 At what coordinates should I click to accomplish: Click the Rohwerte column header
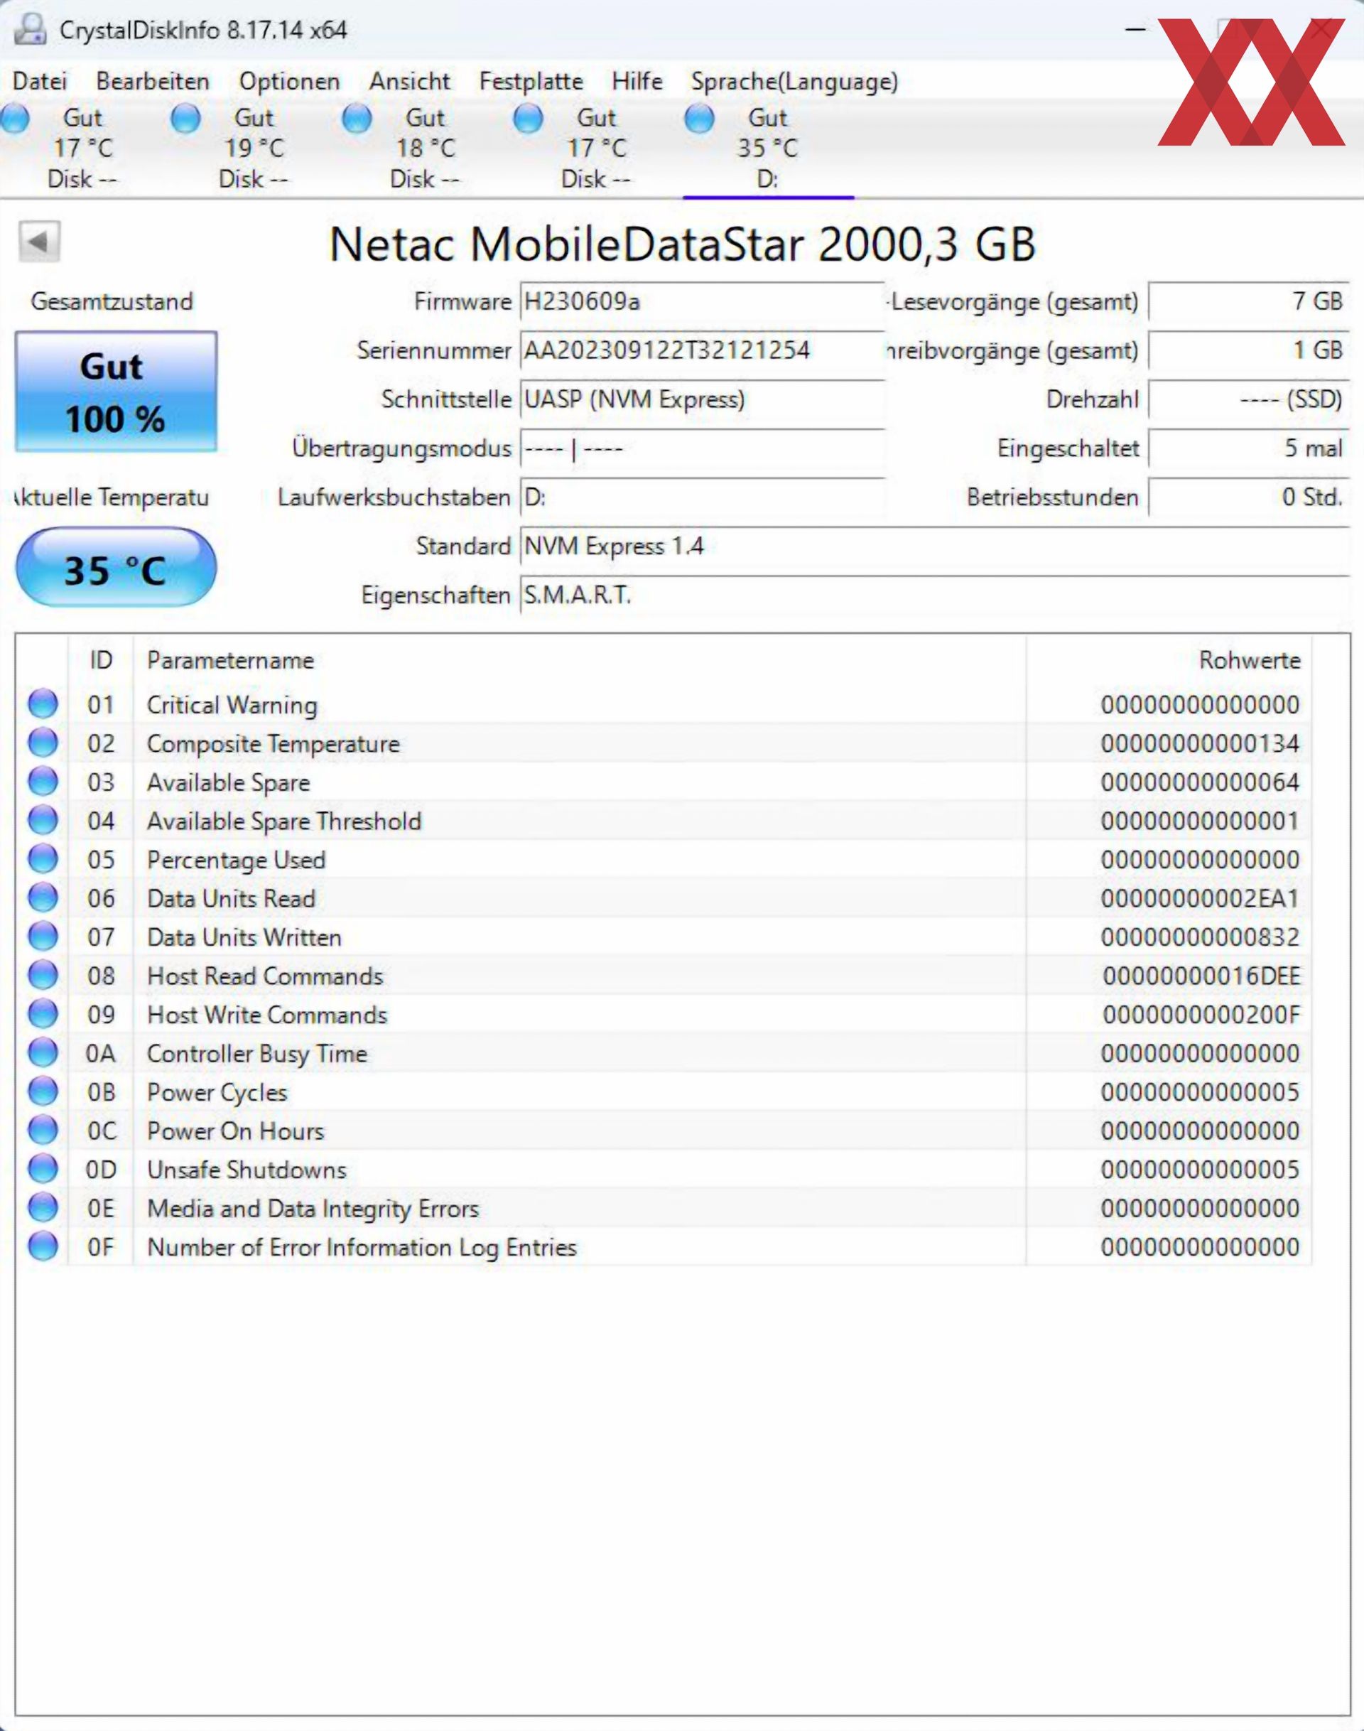(x=1248, y=661)
